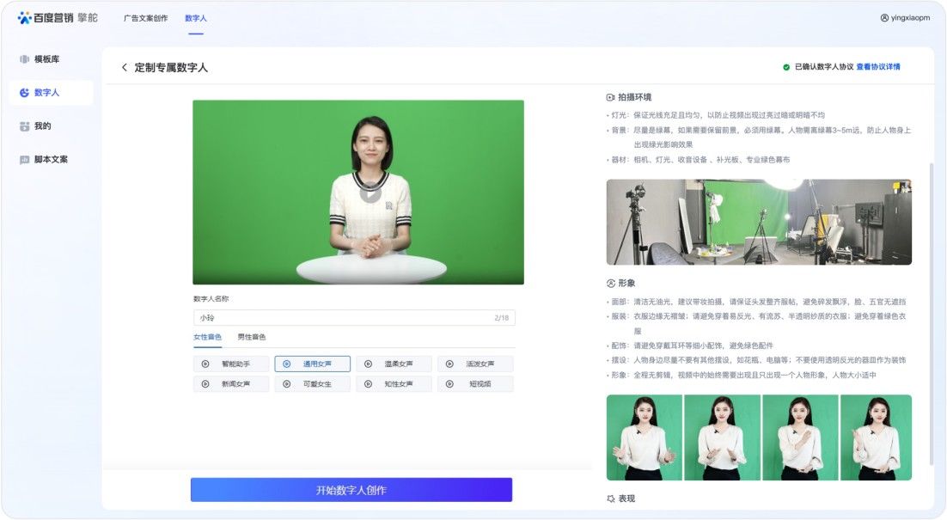Screen dimensions: 947x520
Task: Choose the 可爱女生 voice option
Action: coord(312,384)
